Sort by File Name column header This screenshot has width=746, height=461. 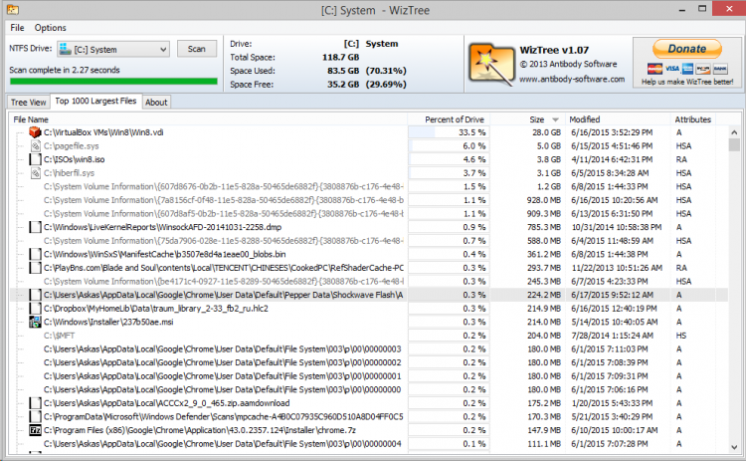(x=208, y=119)
